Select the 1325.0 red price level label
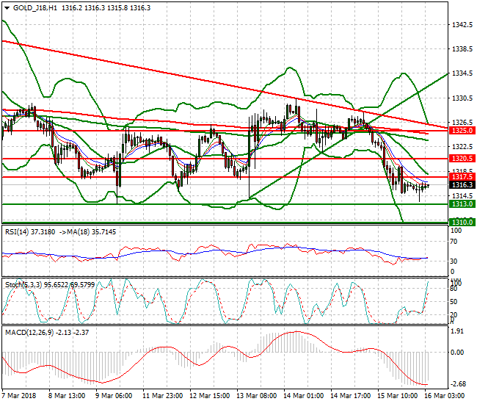 click(x=462, y=131)
